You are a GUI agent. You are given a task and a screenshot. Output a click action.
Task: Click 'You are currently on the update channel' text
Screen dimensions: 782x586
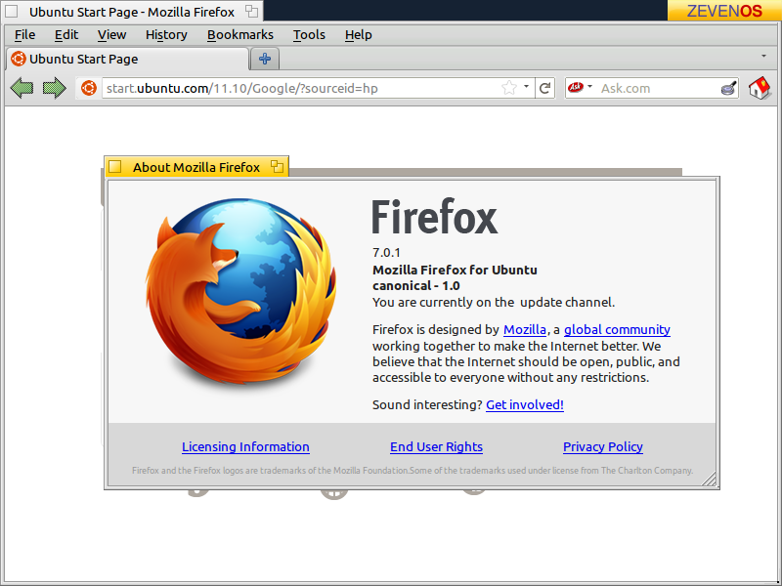pyautogui.click(x=494, y=303)
